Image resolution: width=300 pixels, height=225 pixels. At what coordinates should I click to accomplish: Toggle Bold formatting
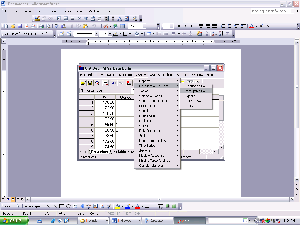click(x=179, y=26)
